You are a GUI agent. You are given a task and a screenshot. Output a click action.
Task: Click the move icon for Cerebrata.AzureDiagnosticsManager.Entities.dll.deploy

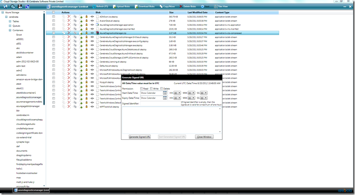point(75,37)
